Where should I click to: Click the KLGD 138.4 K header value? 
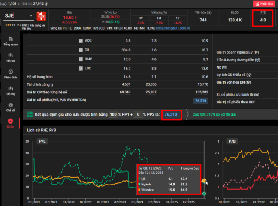point(235,20)
